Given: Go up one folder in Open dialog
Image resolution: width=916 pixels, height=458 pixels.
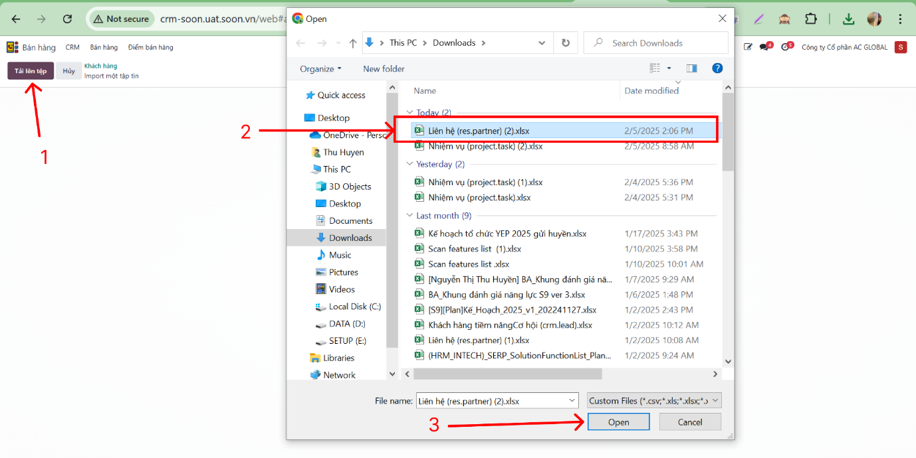Looking at the screenshot, I should pos(353,43).
